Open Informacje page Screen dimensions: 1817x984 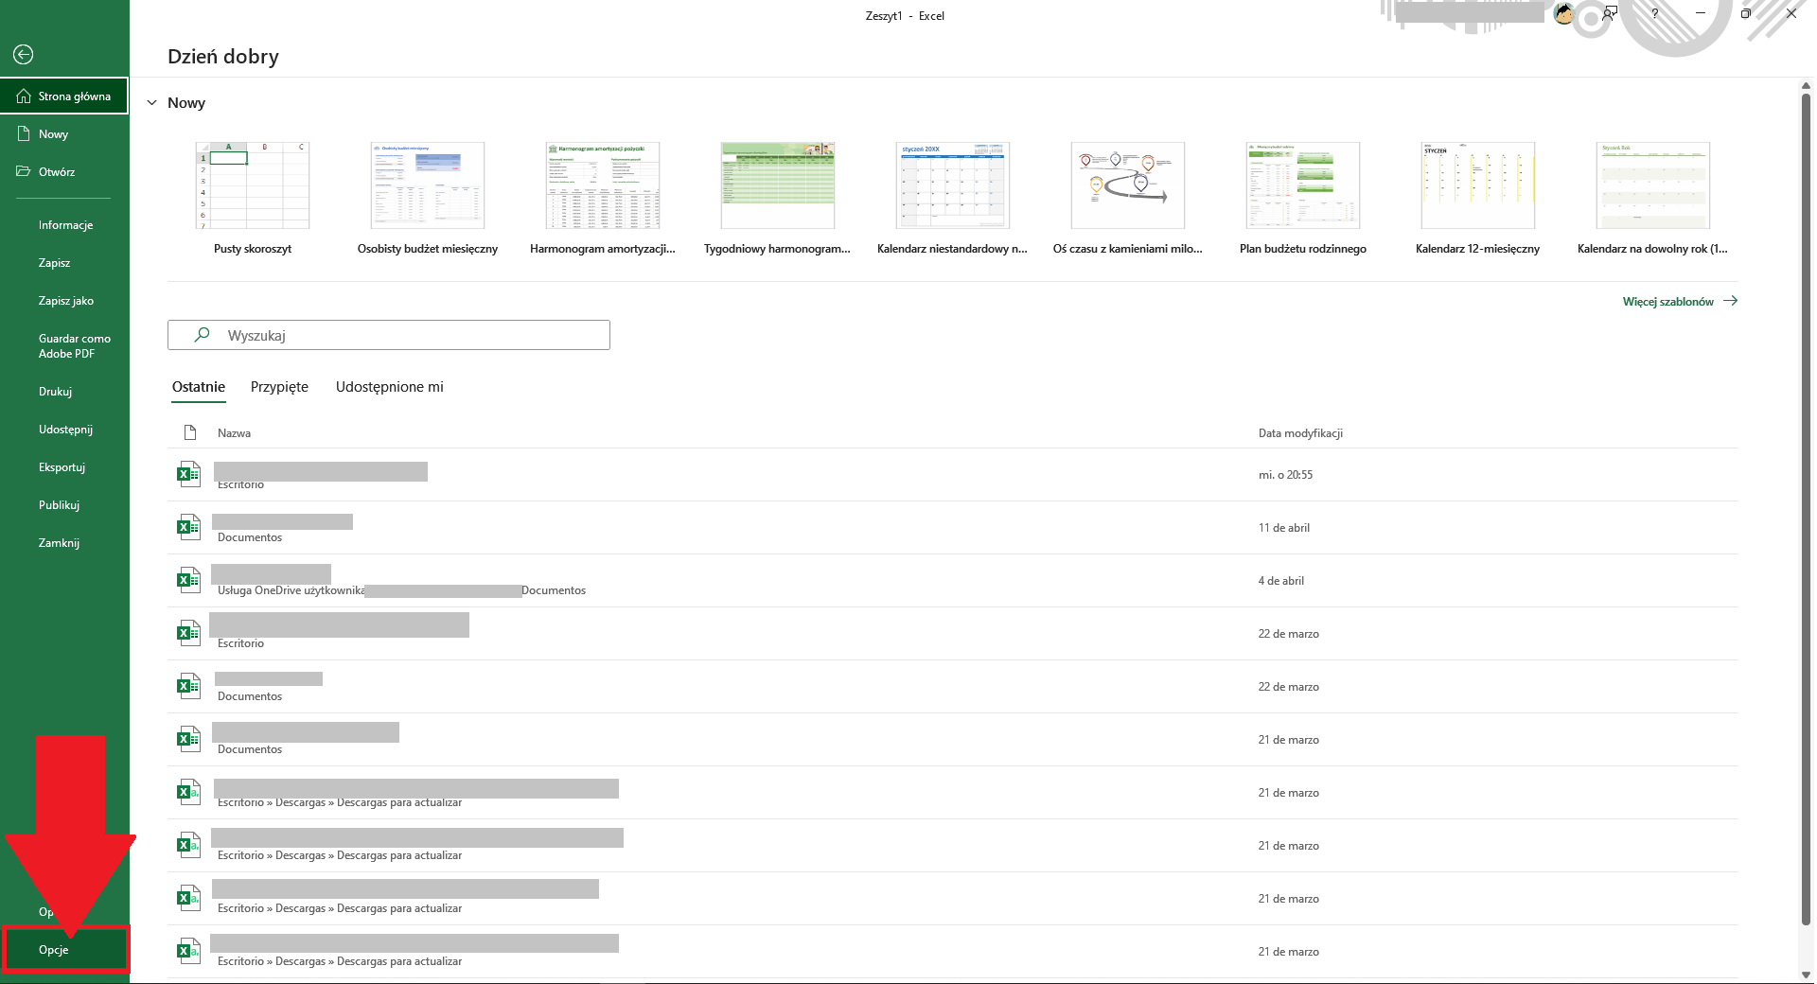click(64, 225)
